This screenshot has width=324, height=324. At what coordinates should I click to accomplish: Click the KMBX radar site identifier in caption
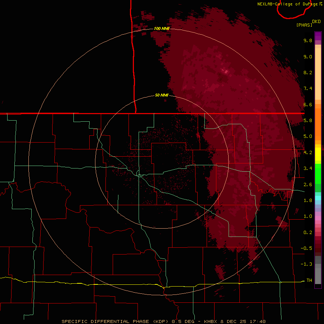211,321
